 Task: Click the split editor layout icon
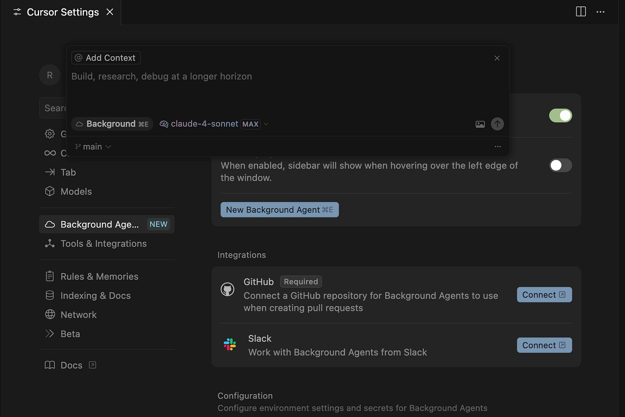point(581,12)
